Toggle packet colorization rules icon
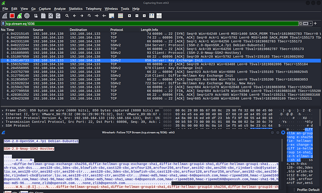 121,16
